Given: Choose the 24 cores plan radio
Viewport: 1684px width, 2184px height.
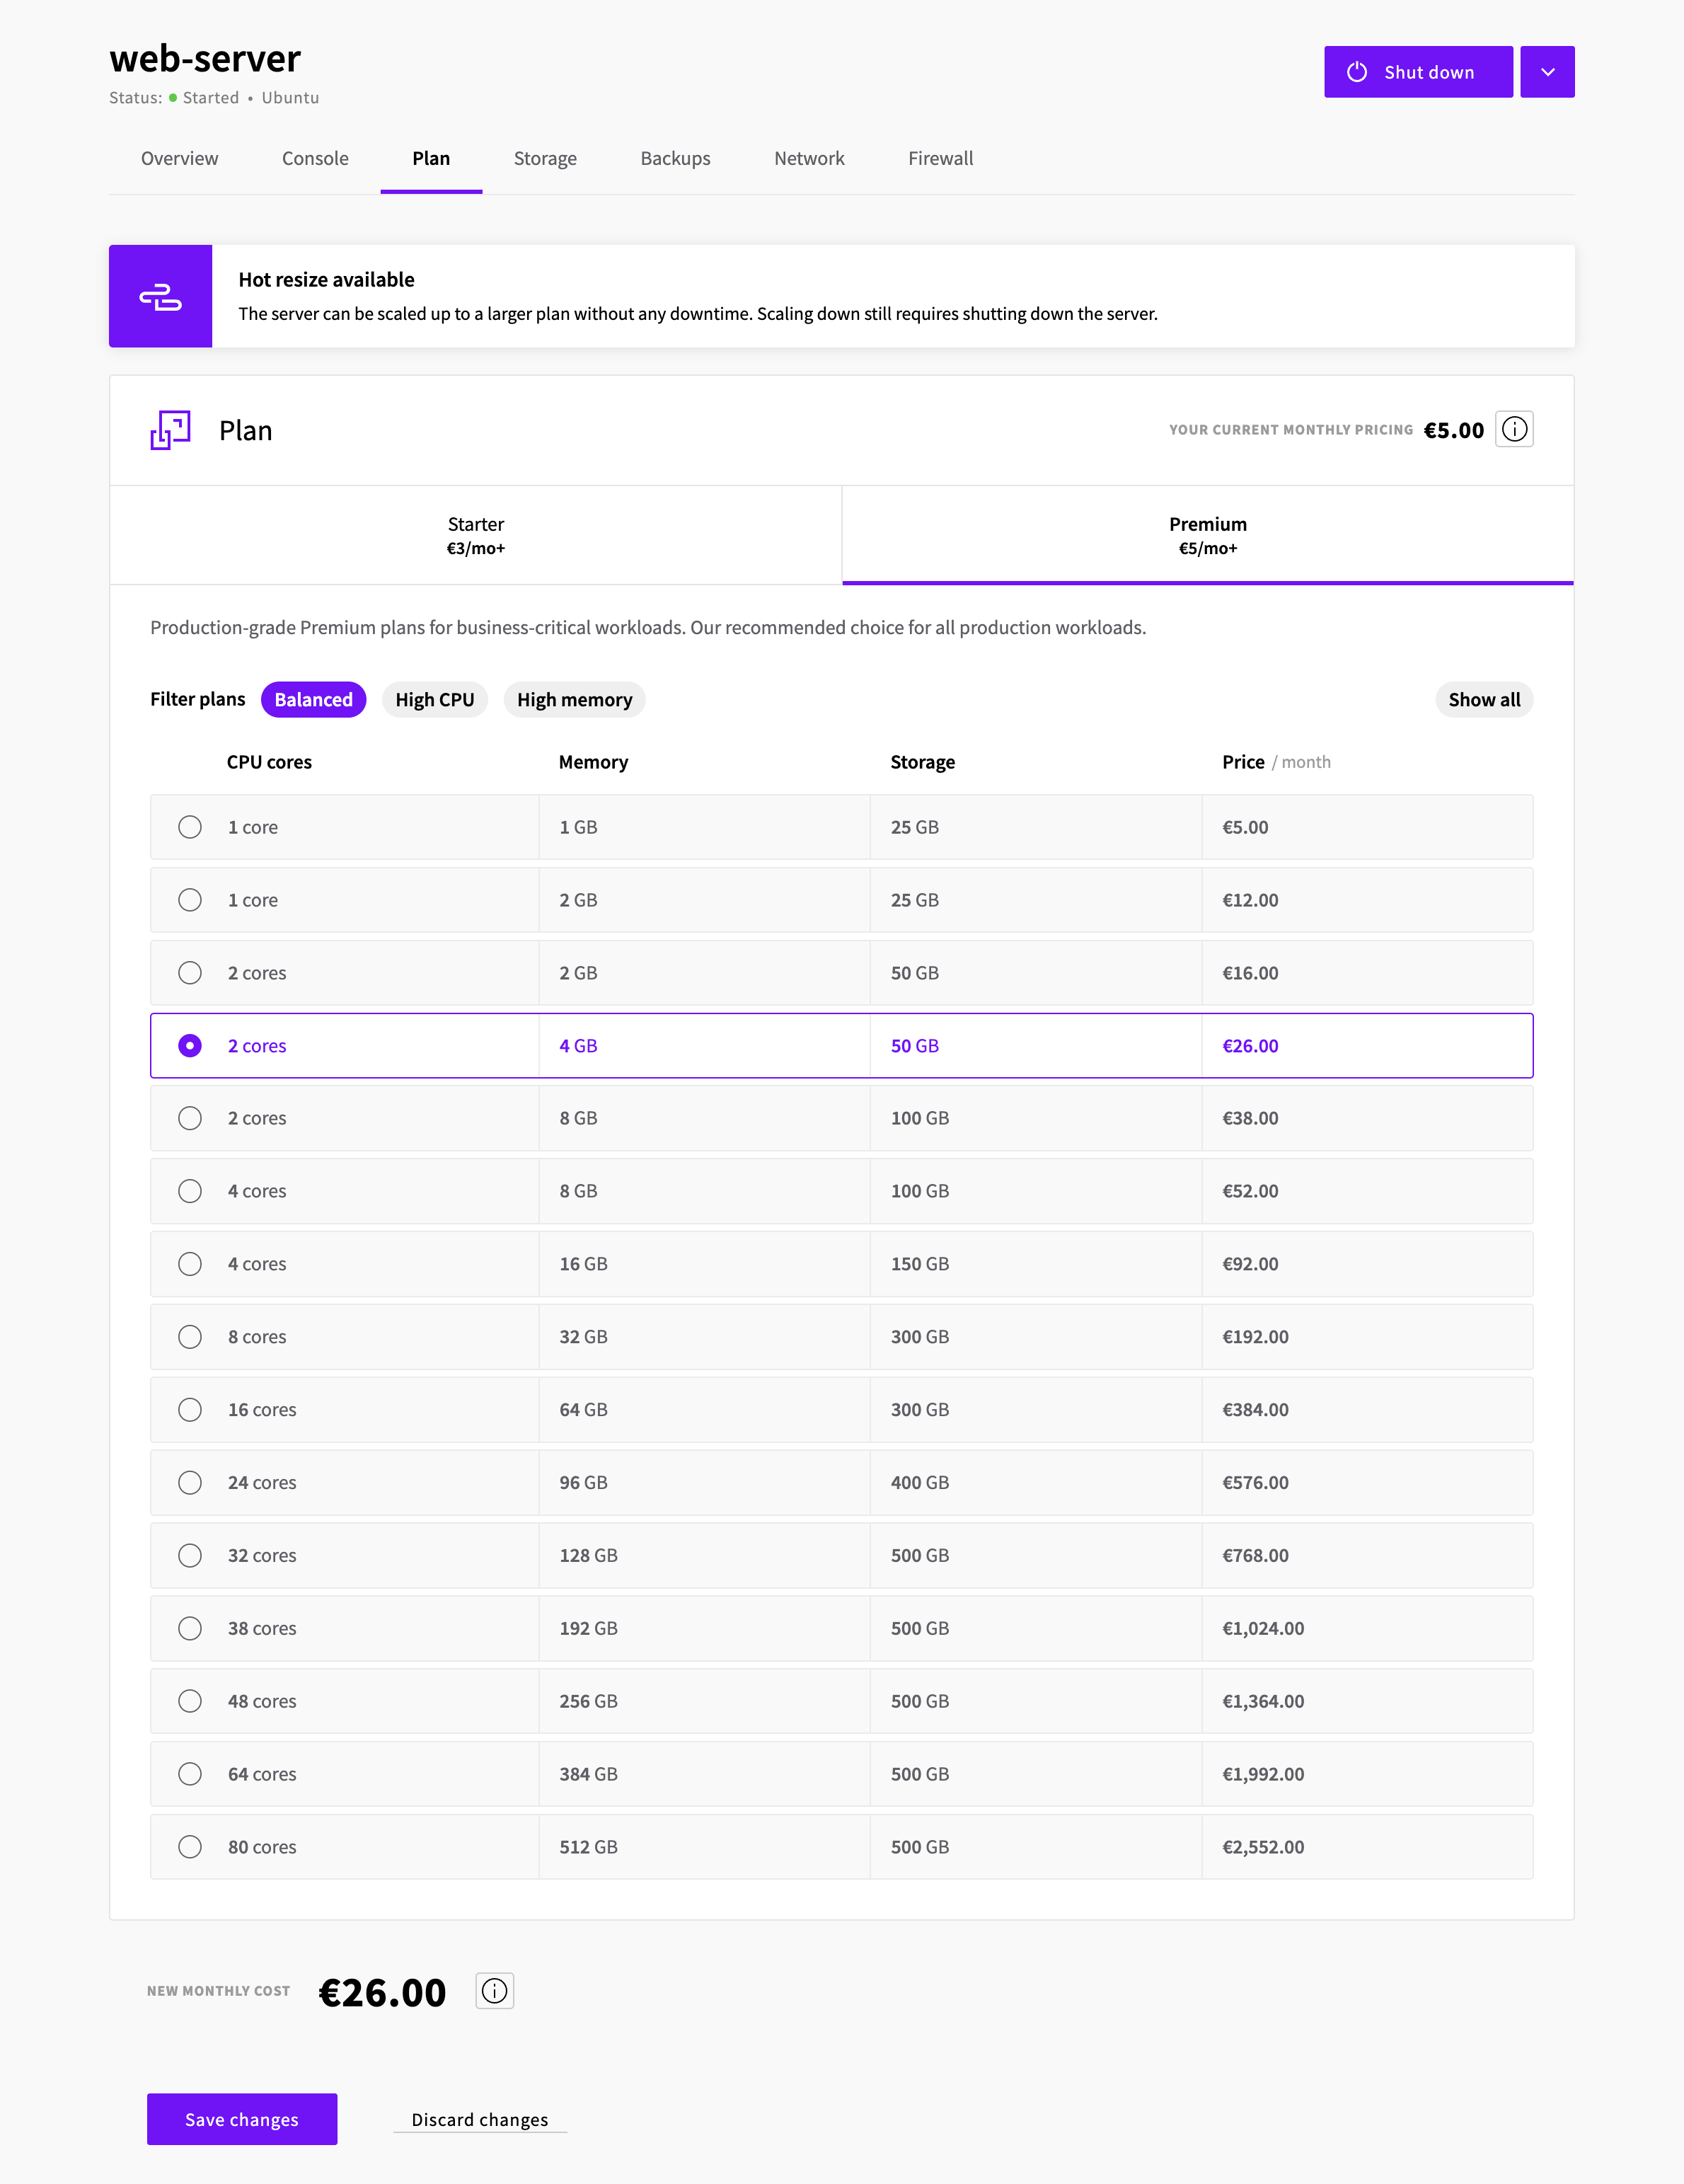Looking at the screenshot, I should point(190,1483).
